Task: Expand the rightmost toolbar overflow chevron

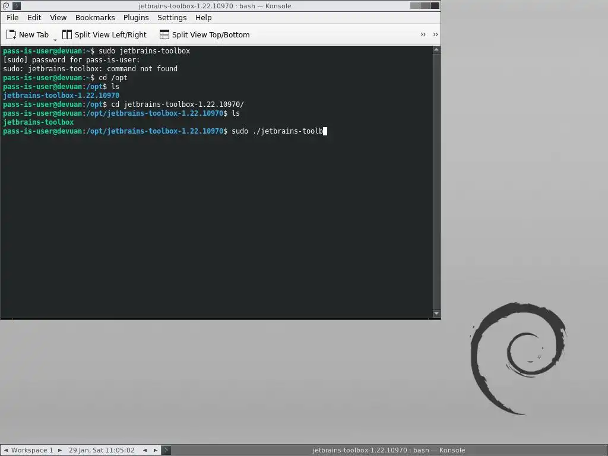Action: click(x=435, y=34)
